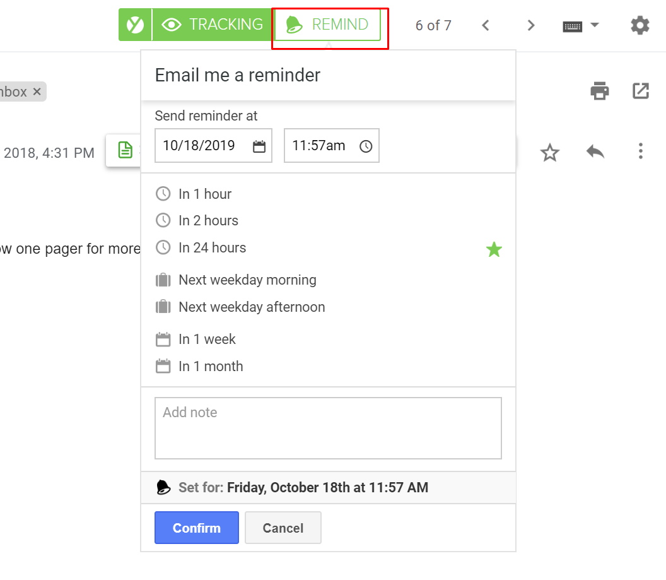This screenshot has width=666, height=580.
Task: Open the clock time picker
Action: tap(366, 146)
